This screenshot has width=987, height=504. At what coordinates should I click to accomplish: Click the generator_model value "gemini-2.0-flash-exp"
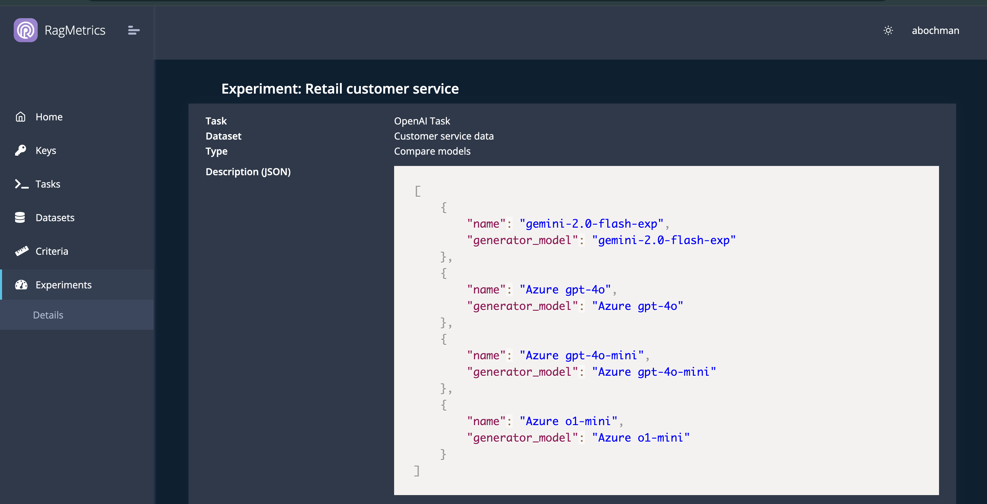coord(664,240)
